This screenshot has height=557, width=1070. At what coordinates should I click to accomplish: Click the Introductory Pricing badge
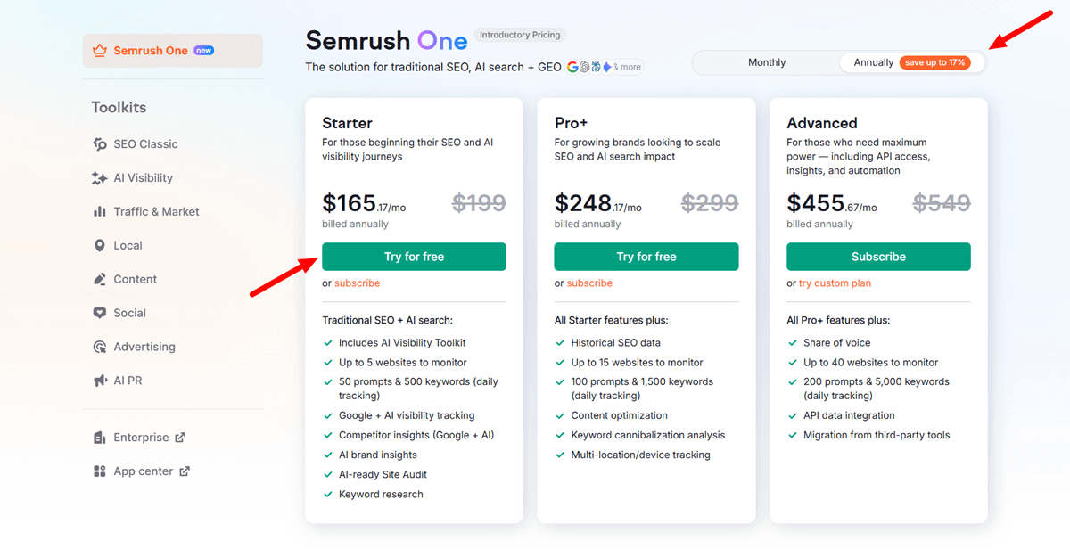pyautogui.click(x=520, y=35)
